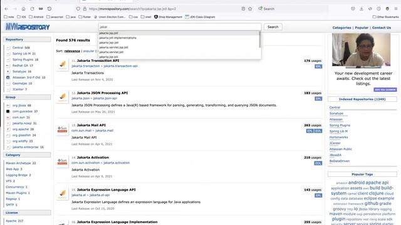Screen dimensions: 401x225
Task: Click the Atlassian 3rd-P Old repository icon
Action: 8,77
